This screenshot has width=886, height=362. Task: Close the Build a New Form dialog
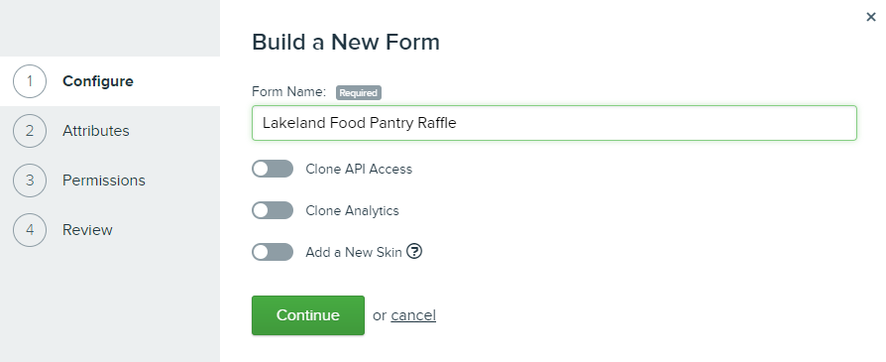click(871, 17)
